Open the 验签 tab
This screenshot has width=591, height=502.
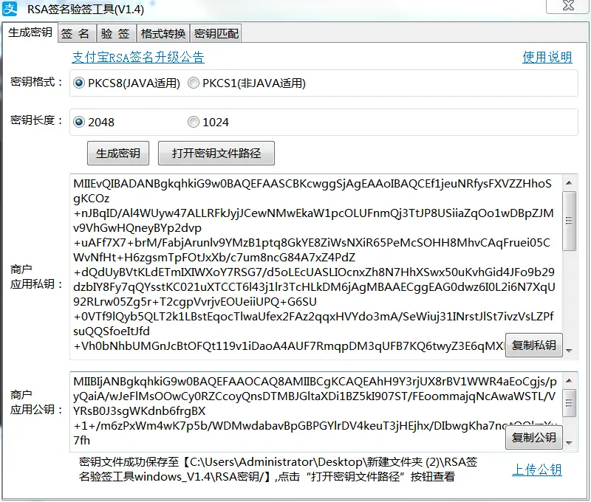(x=116, y=34)
